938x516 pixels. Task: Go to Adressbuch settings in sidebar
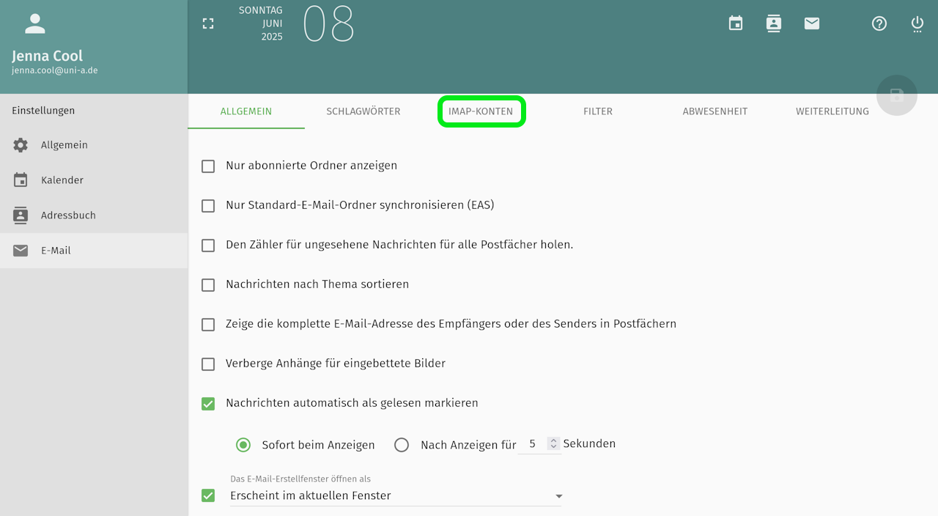[x=68, y=215]
